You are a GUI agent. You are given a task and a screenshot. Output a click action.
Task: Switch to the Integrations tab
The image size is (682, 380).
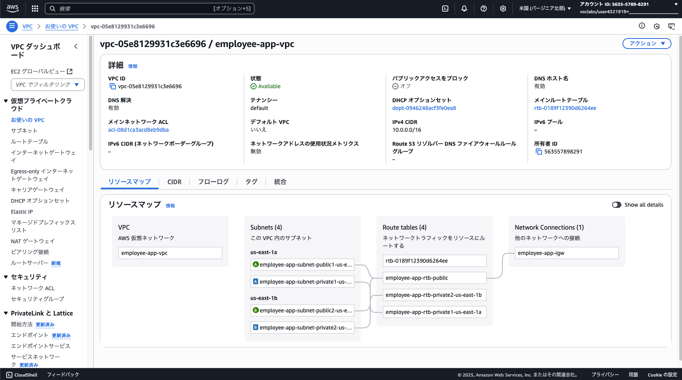(280, 182)
